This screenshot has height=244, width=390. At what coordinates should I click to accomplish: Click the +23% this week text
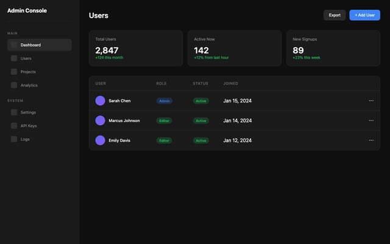pyautogui.click(x=307, y=57)
